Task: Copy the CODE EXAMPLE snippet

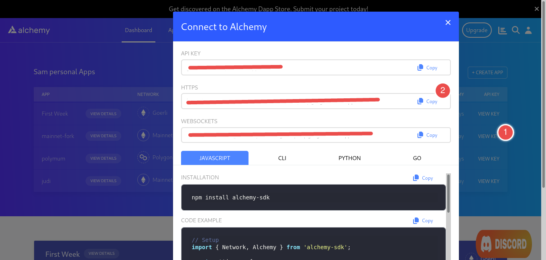Action: 423,220
